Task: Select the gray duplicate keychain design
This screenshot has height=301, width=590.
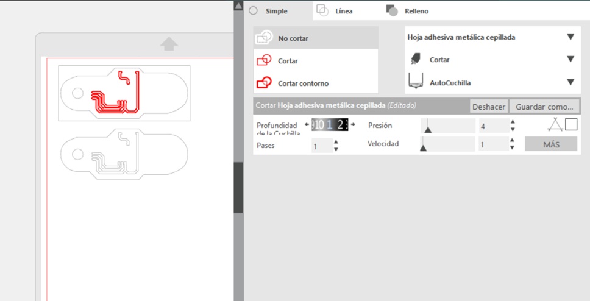Action: 124,154
